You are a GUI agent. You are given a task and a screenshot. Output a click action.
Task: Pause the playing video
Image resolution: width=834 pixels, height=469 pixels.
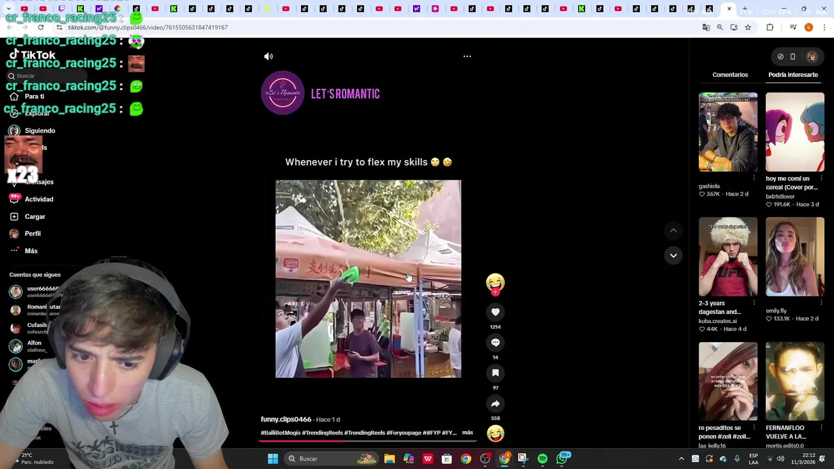coord(368,279)
